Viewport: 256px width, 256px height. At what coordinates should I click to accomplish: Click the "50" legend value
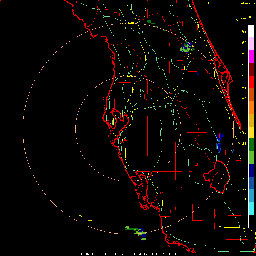[x=244, y=76]
